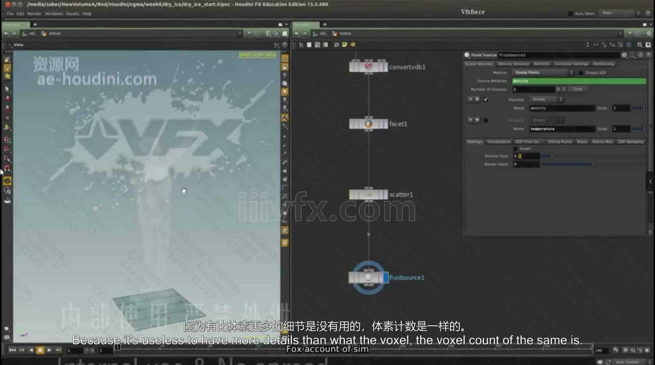
Task: Click the Number of Volumes field
Action: (533, 89)
